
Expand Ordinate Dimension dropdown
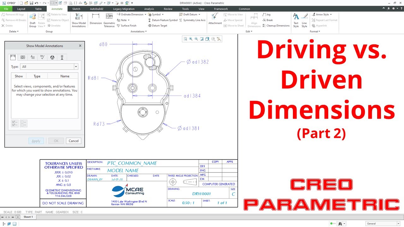146,15
